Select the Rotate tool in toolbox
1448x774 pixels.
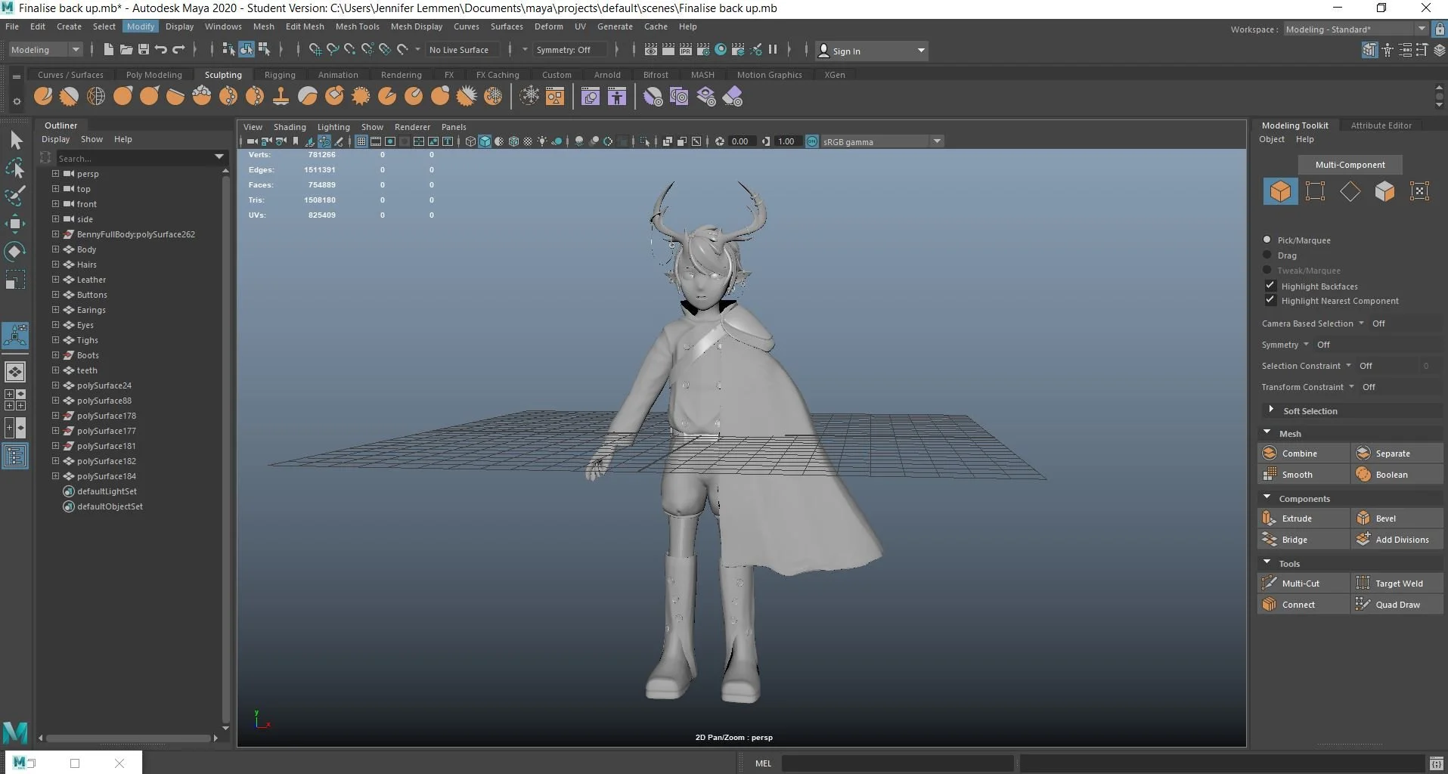15,252
